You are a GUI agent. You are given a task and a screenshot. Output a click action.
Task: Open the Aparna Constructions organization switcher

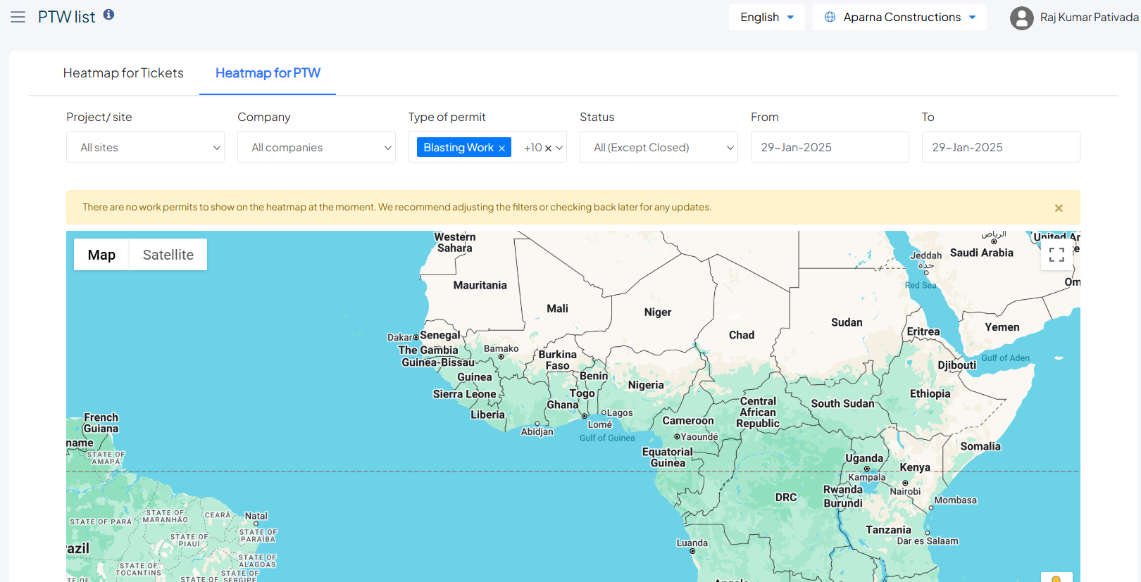click(902, 17)
